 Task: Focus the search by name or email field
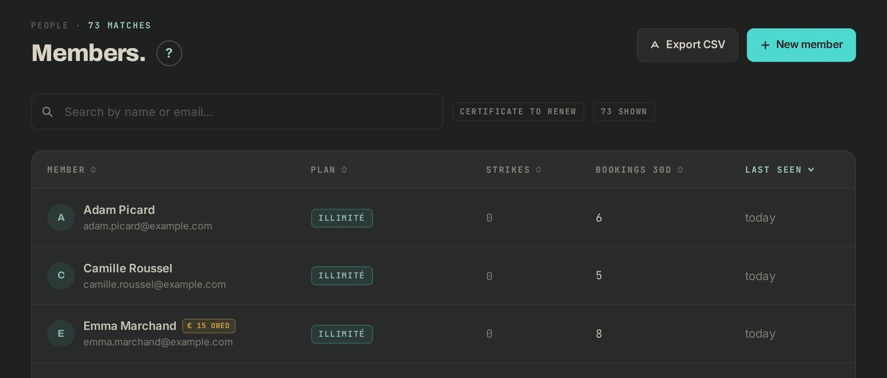click(237, 112)
